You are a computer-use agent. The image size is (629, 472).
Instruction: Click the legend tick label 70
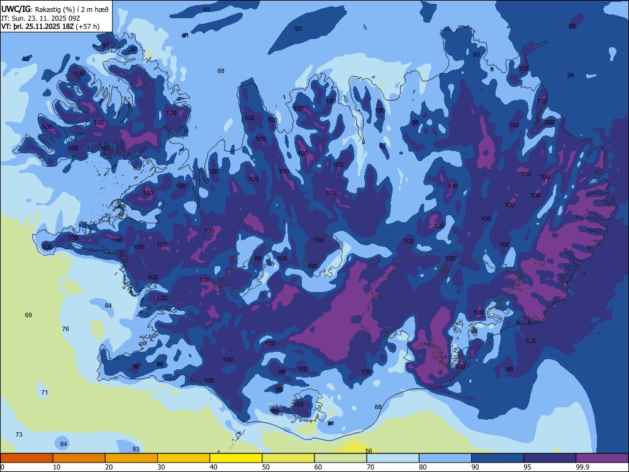370,467
